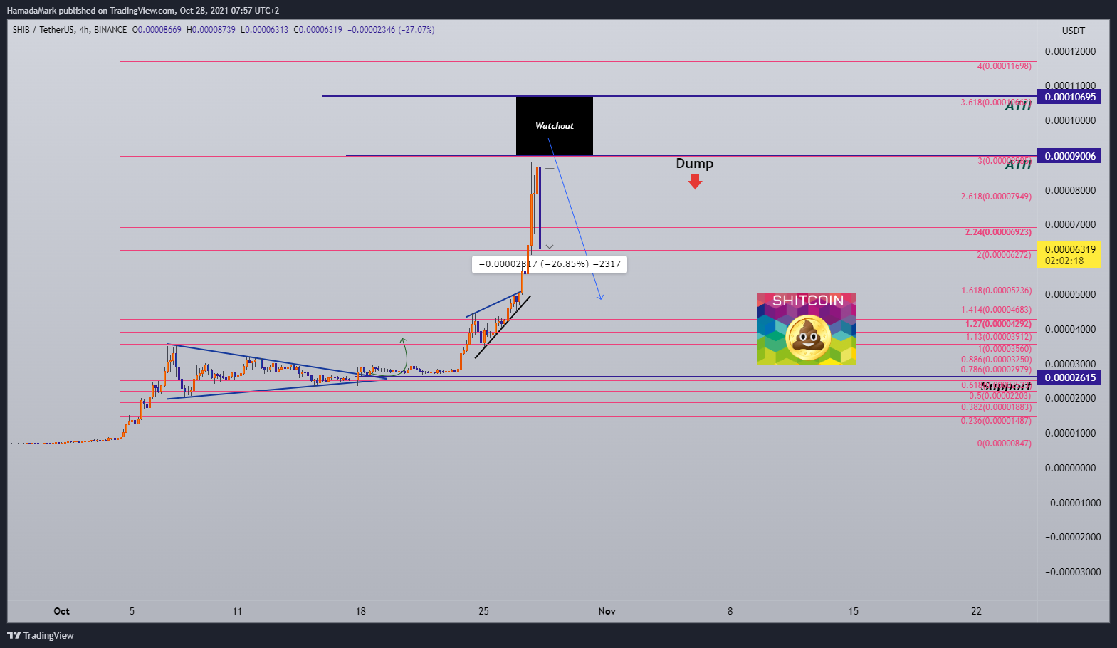Click the 18 date on the time axis

click(361, 611)
